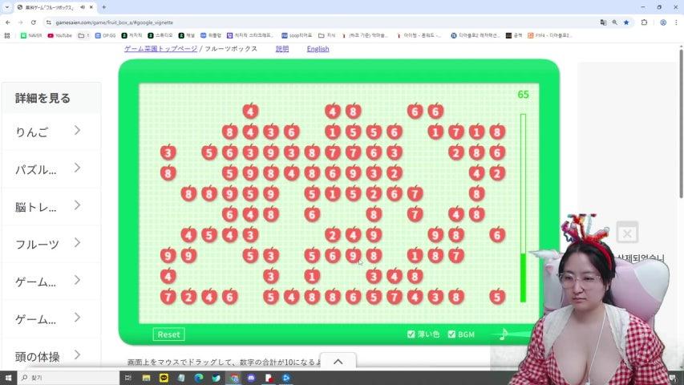Open the folder bookmark labeled 1
Image resolution: width=684 pixels, height=385 pixels.
(x=83, y=35)
